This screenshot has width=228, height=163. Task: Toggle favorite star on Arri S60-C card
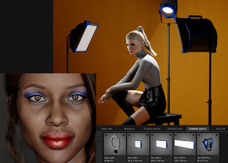[x=170, y=135]
